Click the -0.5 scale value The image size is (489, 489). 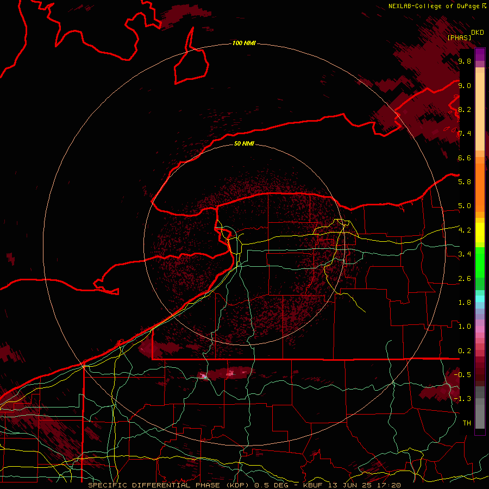[463, 375]
